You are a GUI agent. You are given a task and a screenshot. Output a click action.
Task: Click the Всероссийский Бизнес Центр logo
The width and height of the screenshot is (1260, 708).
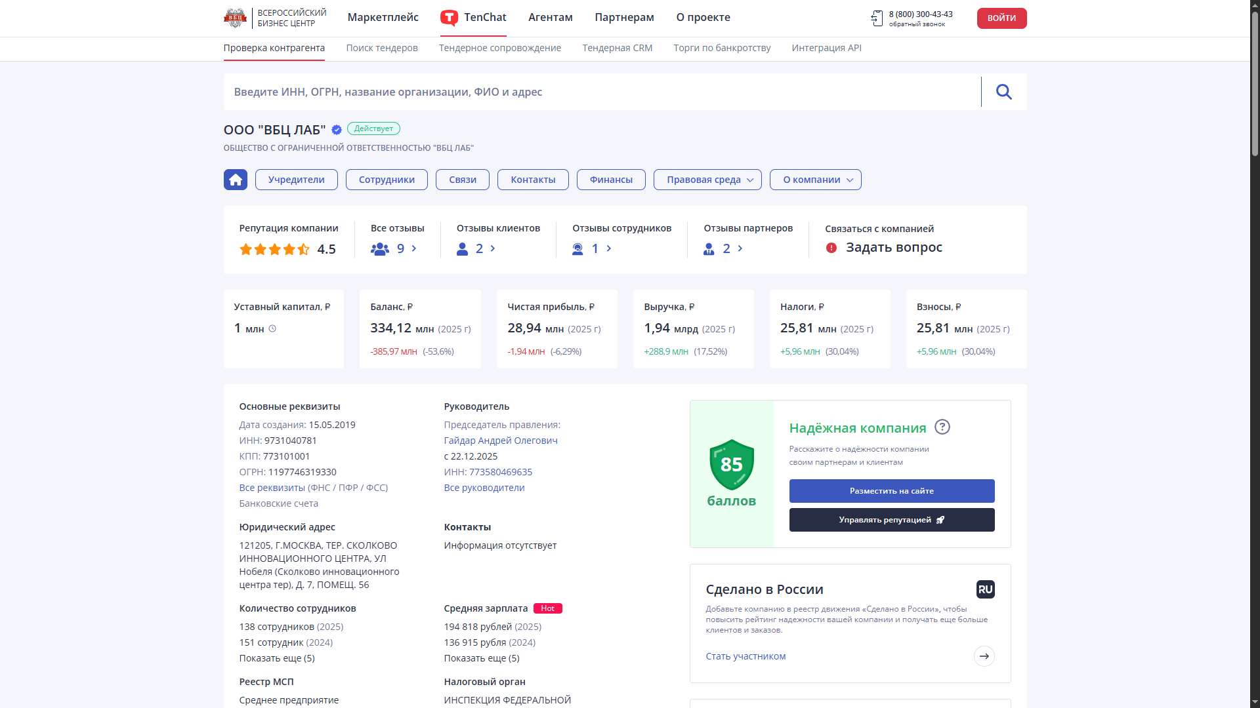[275, 18]
